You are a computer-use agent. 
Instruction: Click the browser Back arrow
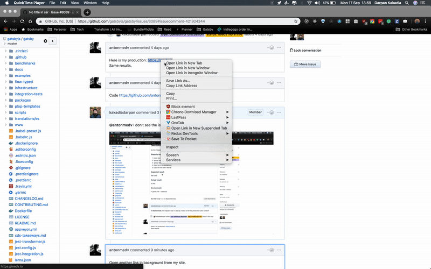click(x=5, y=21)
